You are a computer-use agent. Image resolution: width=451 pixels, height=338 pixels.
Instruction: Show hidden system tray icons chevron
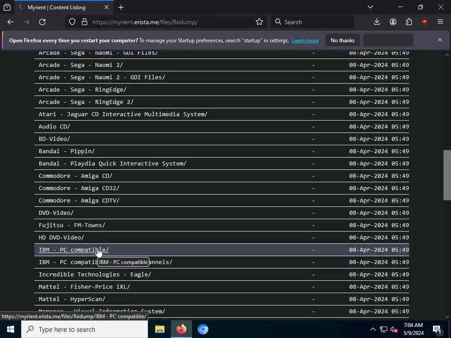373,329
